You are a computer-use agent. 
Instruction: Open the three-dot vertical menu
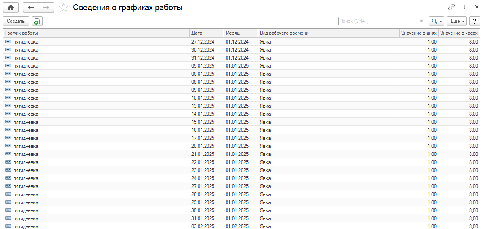coord(464,7)
